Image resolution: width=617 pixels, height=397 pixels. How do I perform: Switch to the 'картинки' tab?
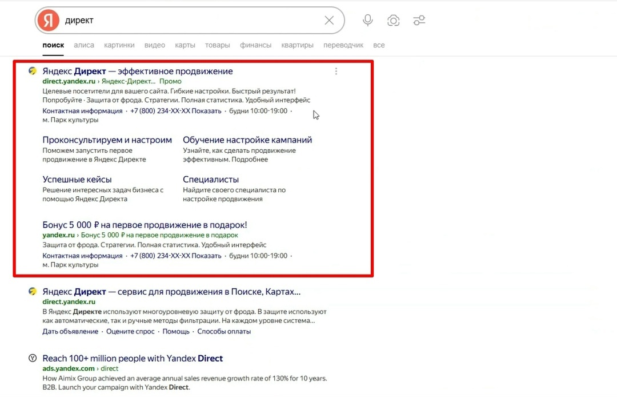point(119,45)
